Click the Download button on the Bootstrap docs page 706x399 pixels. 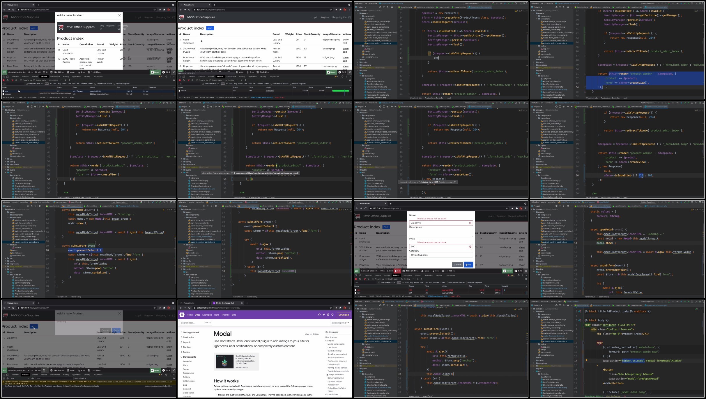point(344,315)
